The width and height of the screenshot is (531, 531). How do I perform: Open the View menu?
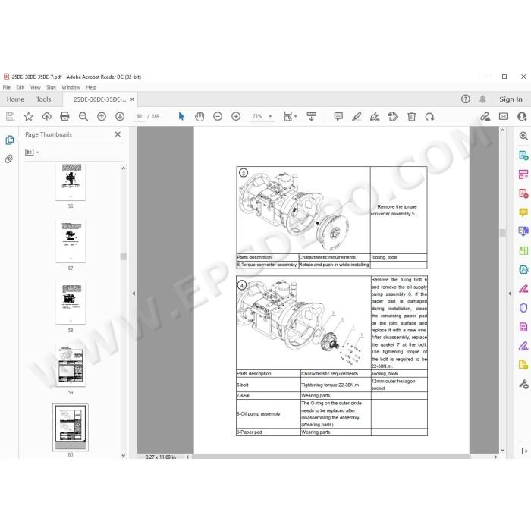pos(35,87)
